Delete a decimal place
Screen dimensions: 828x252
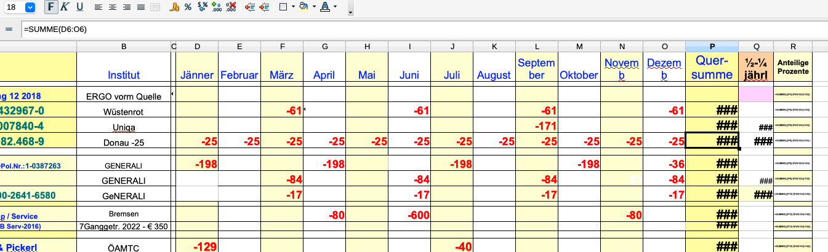pyautogui.click(x=231, y=7)
